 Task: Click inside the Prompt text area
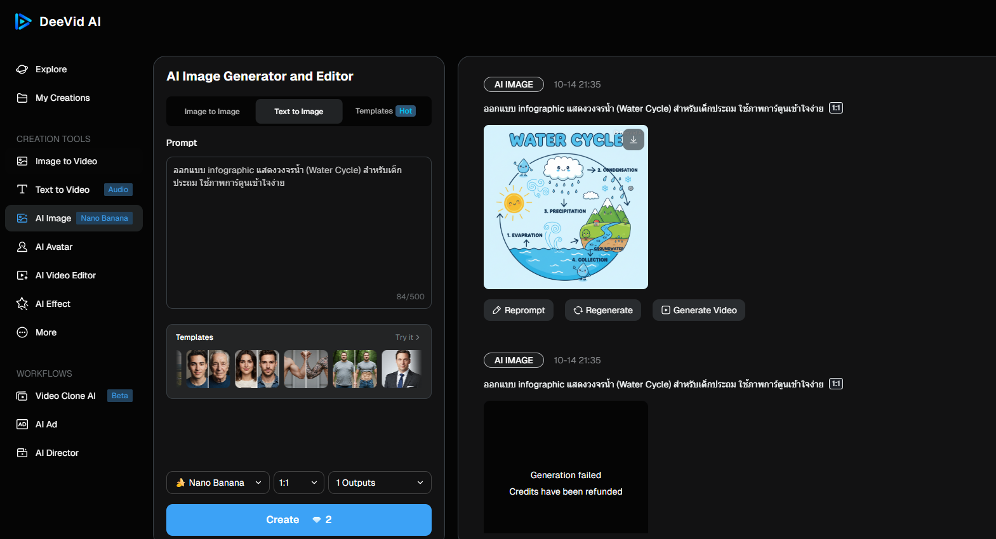point(298,235)
